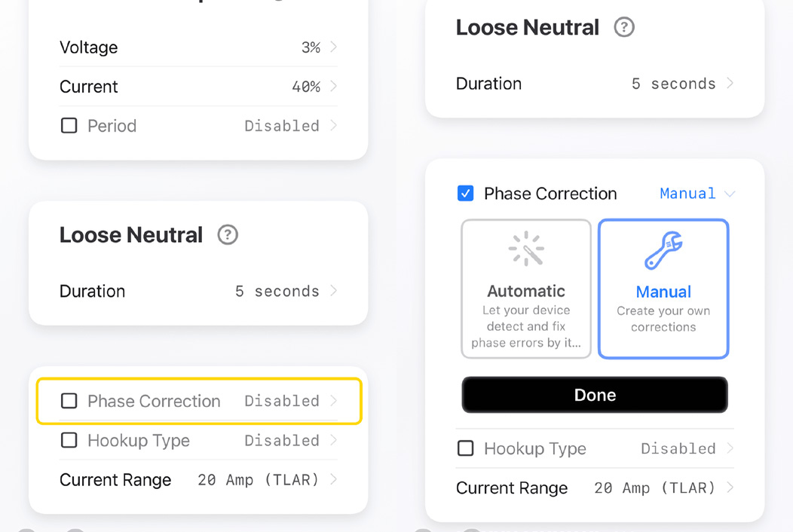
Task: Expand the Period Disabled chevron
Action: (333, 126)
